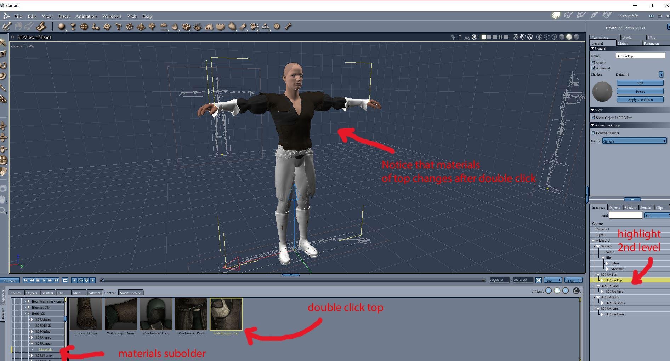Click the shader preview sphere swatch
This screenshot has width=670, height=361.
[602, 91]
